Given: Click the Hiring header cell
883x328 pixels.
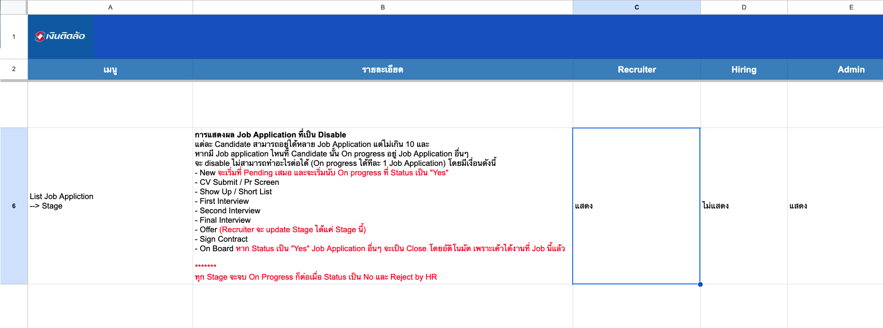Looking at the screenshot, I should point(744,70).
